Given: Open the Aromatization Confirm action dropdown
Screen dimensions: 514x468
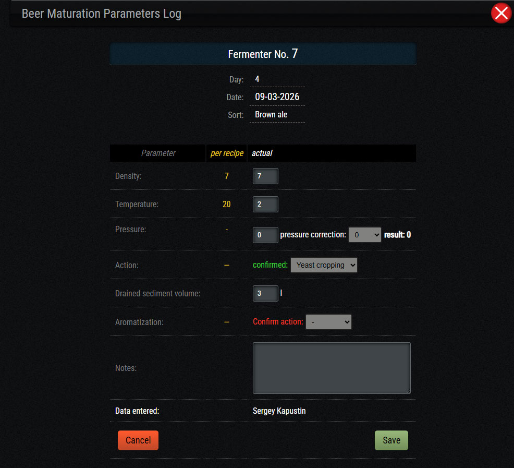Looking at the screenshot, I should coord(328,322).
